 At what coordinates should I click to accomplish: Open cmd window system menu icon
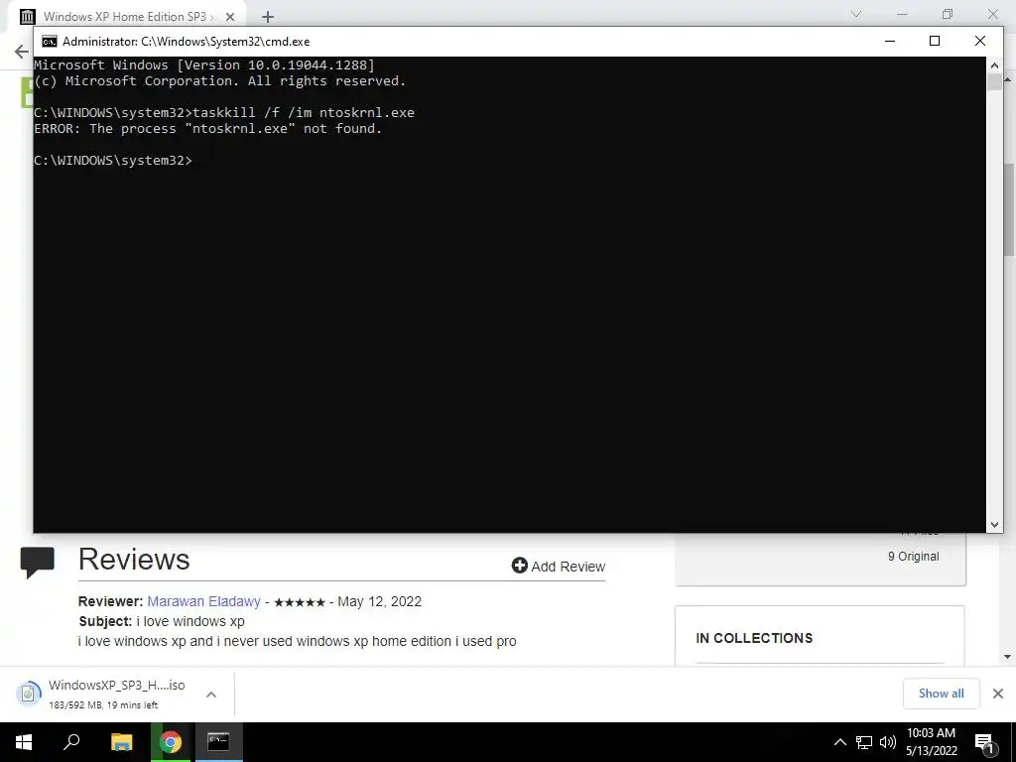coord(50,42)
